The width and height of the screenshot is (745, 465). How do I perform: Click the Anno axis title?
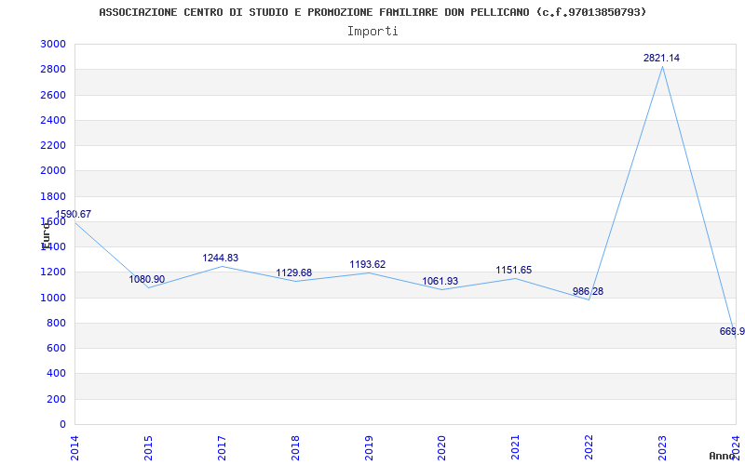(723, 456)
